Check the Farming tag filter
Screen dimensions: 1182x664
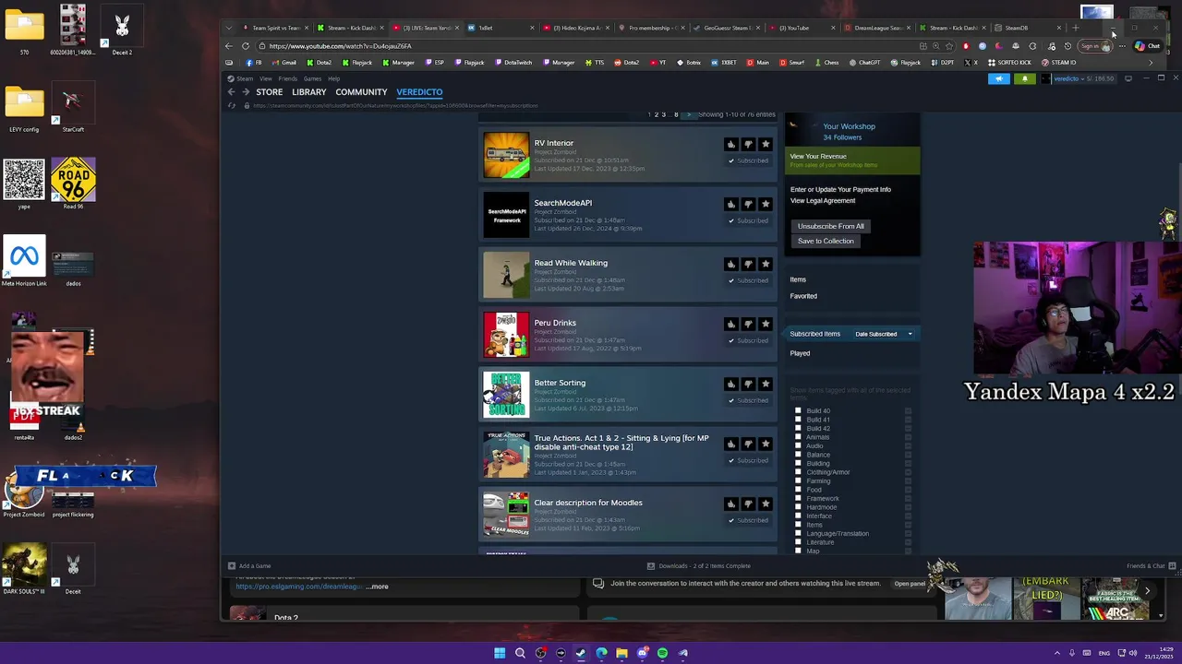coord(799,481)
